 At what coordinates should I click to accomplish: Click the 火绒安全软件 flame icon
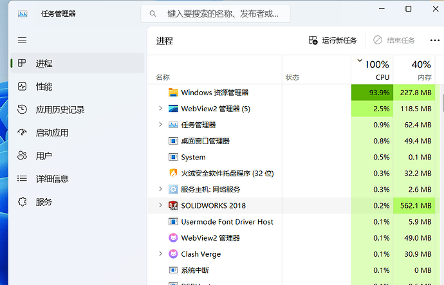[173, 173]
